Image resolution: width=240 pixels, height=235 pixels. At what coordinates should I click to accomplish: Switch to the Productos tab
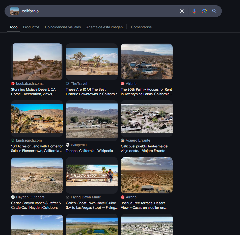pos(31,27)
